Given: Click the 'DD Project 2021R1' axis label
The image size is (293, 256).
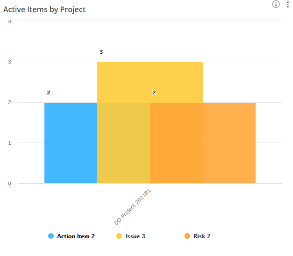Looking at the screenshot, I should [136, 207].
